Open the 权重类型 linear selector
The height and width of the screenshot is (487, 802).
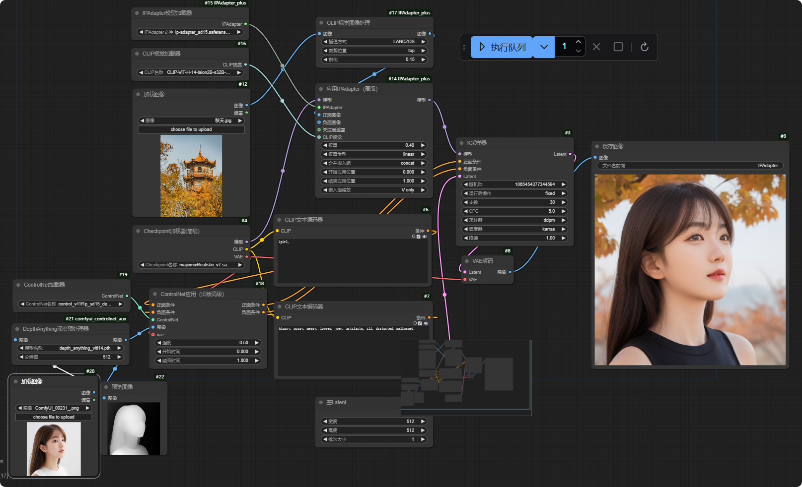tap(374, 154)
